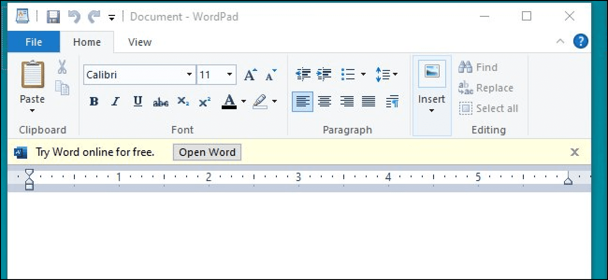
Task: Grow font size
Action: click(x=250, y=75)
